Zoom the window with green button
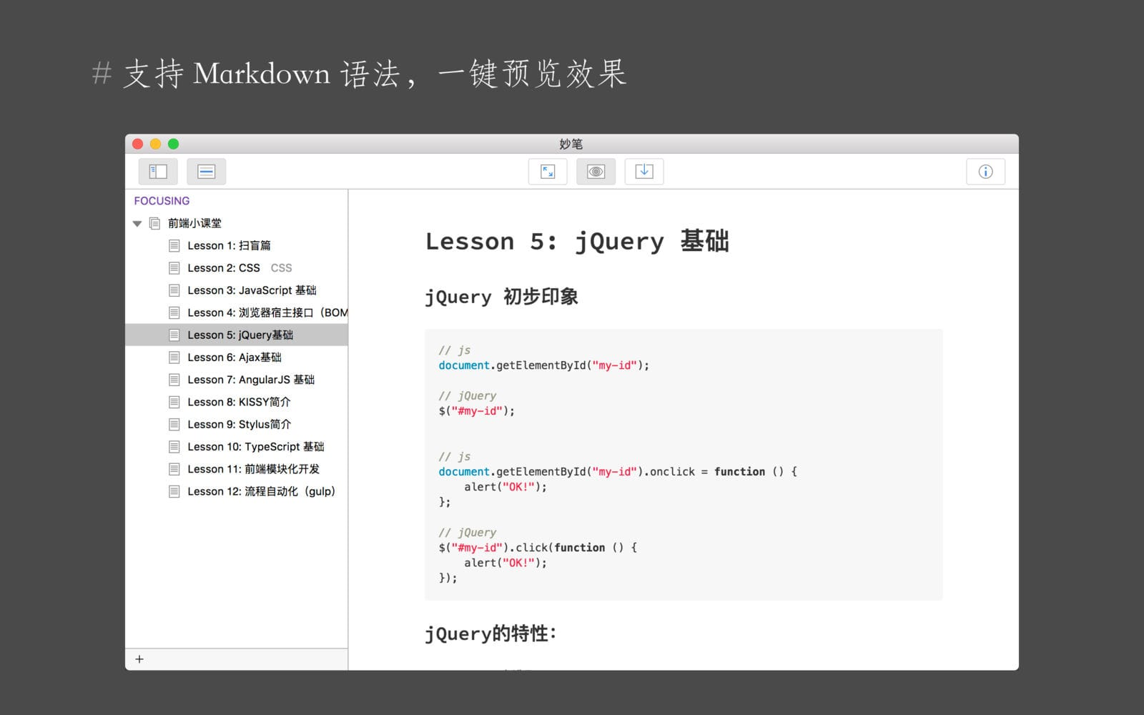The height and width of the screenshot is (715, 1144). 173,144
